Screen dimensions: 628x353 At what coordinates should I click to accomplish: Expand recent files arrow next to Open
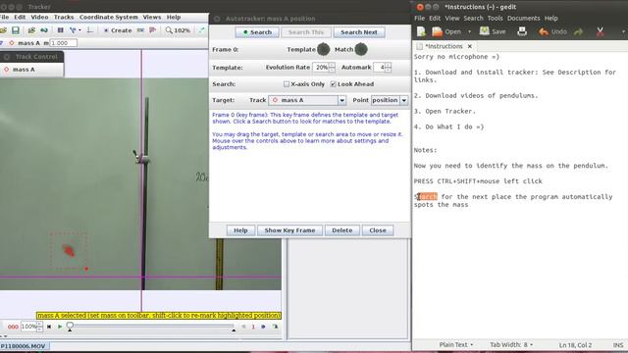(x=469, y=31)
